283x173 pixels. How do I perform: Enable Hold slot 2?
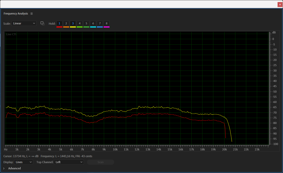click(x=66, y=23)
